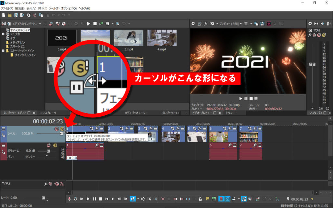Toggle solo on the video track 1
The width and height of the screenshot is (333, 208).
click(62, 129)
